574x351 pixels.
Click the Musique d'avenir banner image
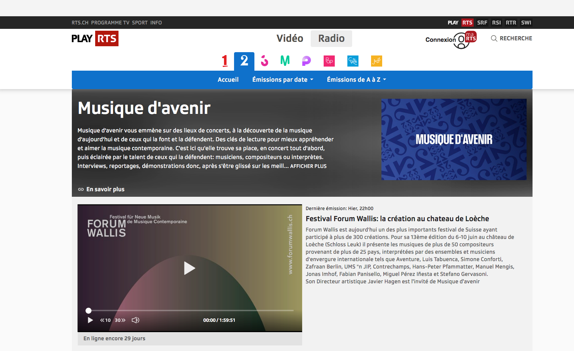point(454,139)
